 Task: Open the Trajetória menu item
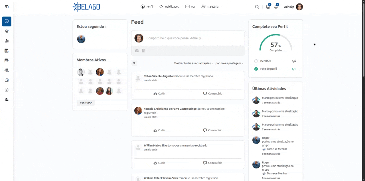(x=210, y=7)
